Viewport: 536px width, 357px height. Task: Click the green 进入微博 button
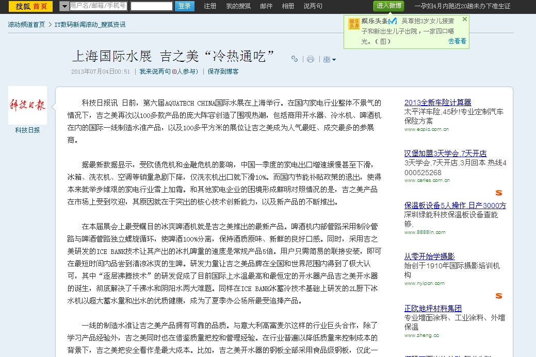click(388, 6)
